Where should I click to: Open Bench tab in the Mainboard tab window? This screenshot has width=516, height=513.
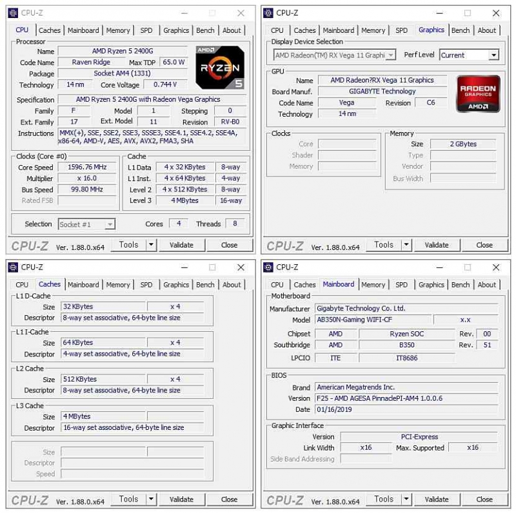[461, 285]
